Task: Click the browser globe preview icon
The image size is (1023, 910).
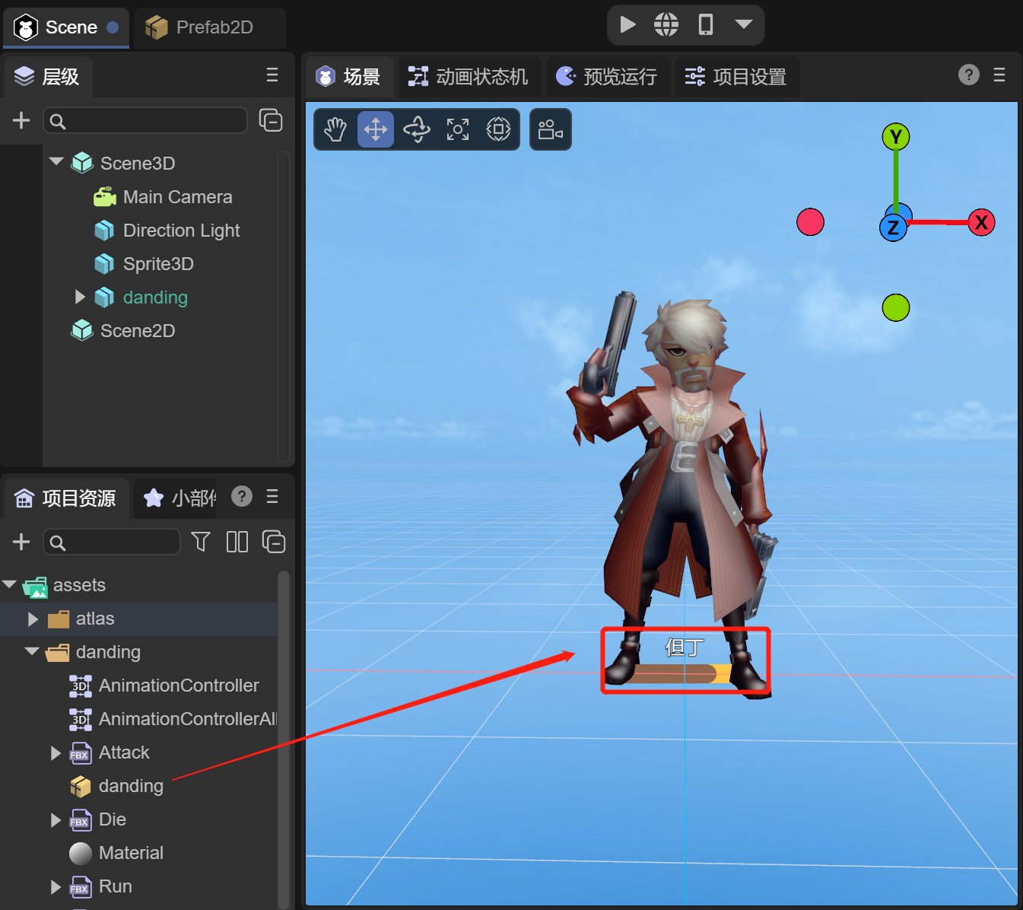Action: pyautogui.click(x=666, y=25)
